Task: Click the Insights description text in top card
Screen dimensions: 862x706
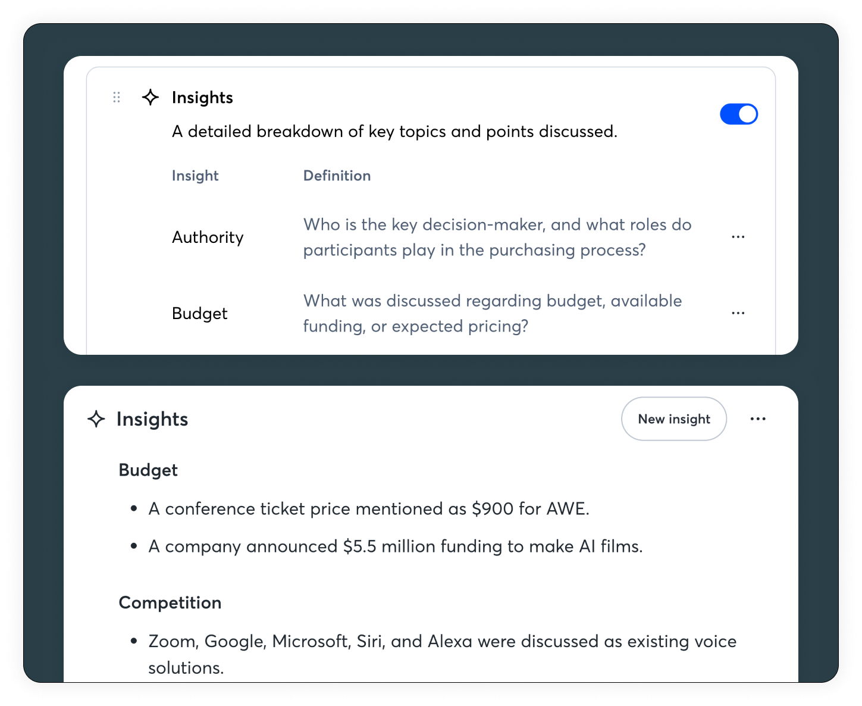Action: pyautogui.click(x=394, y=132)
